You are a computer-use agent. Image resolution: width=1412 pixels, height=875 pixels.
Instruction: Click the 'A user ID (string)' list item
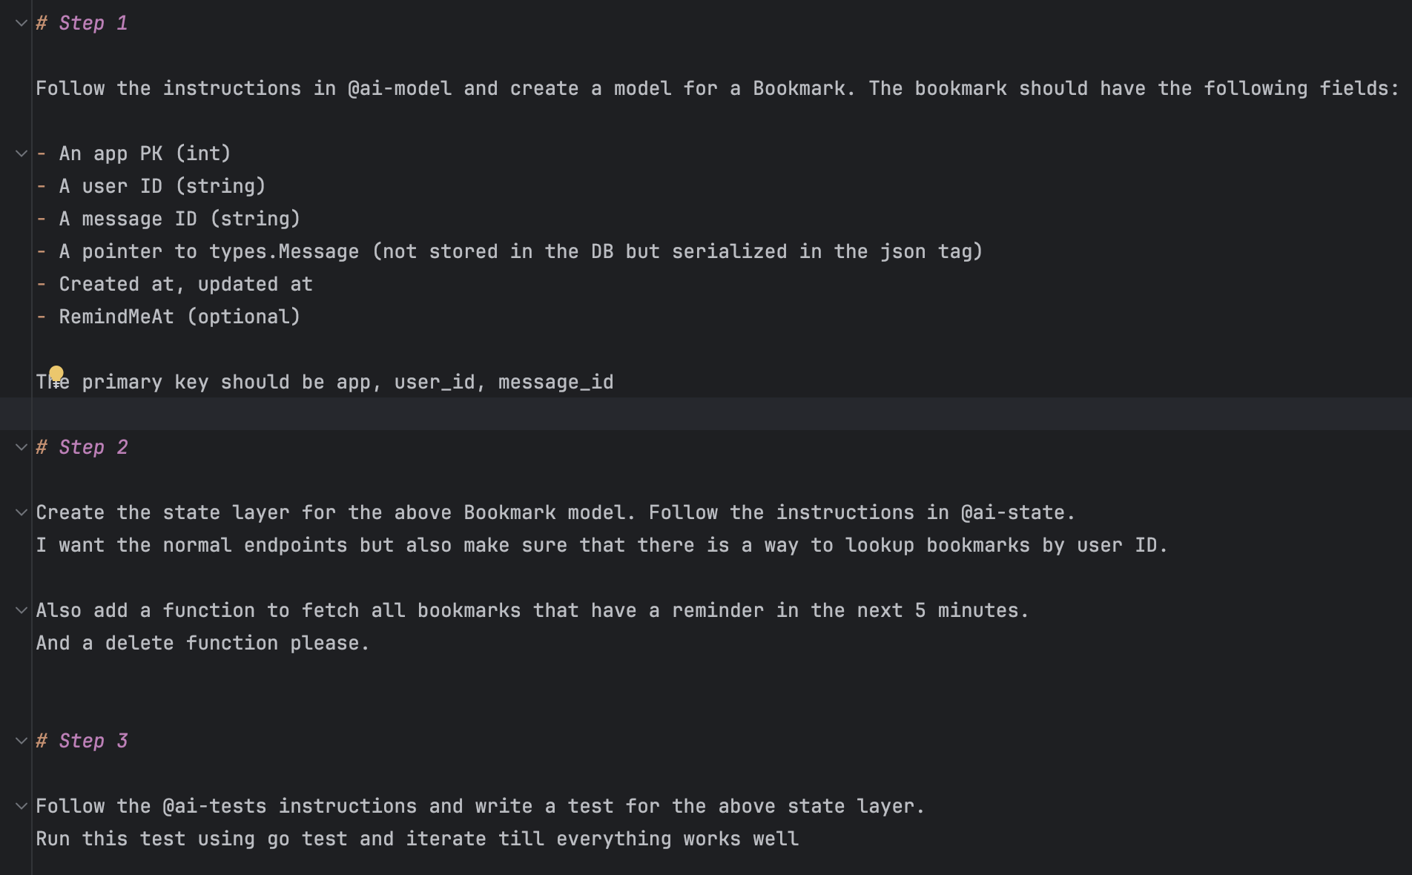coord(162,186)
